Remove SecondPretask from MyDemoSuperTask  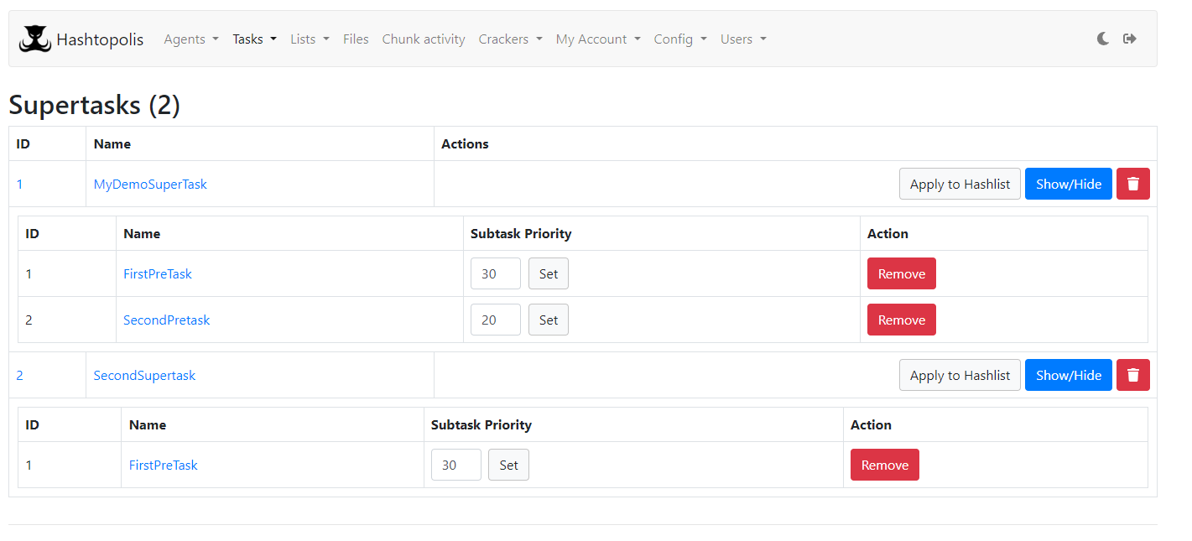(902, 320)
